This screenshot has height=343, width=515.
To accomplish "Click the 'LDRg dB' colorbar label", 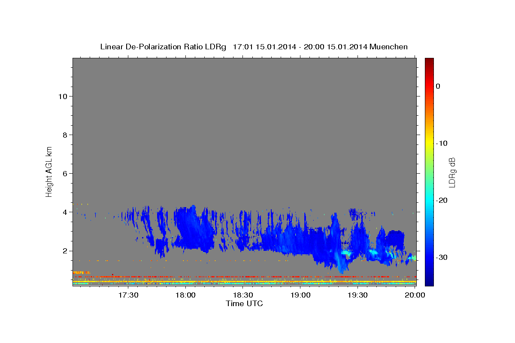I will click(x=452, y=172).
